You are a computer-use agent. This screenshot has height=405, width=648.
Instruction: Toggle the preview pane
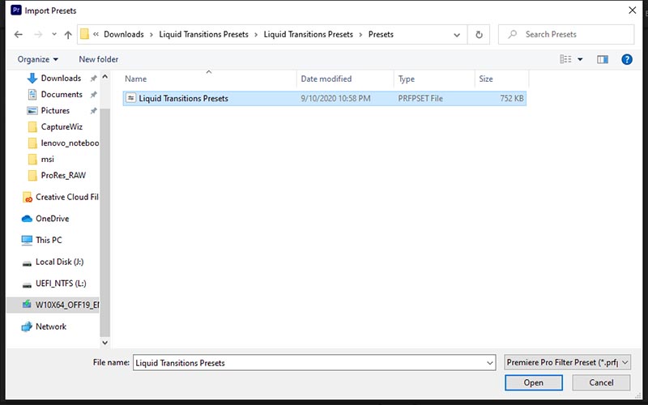click(603, 59)
